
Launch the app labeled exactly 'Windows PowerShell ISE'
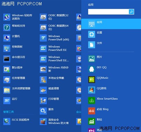[x=43, y=48]
